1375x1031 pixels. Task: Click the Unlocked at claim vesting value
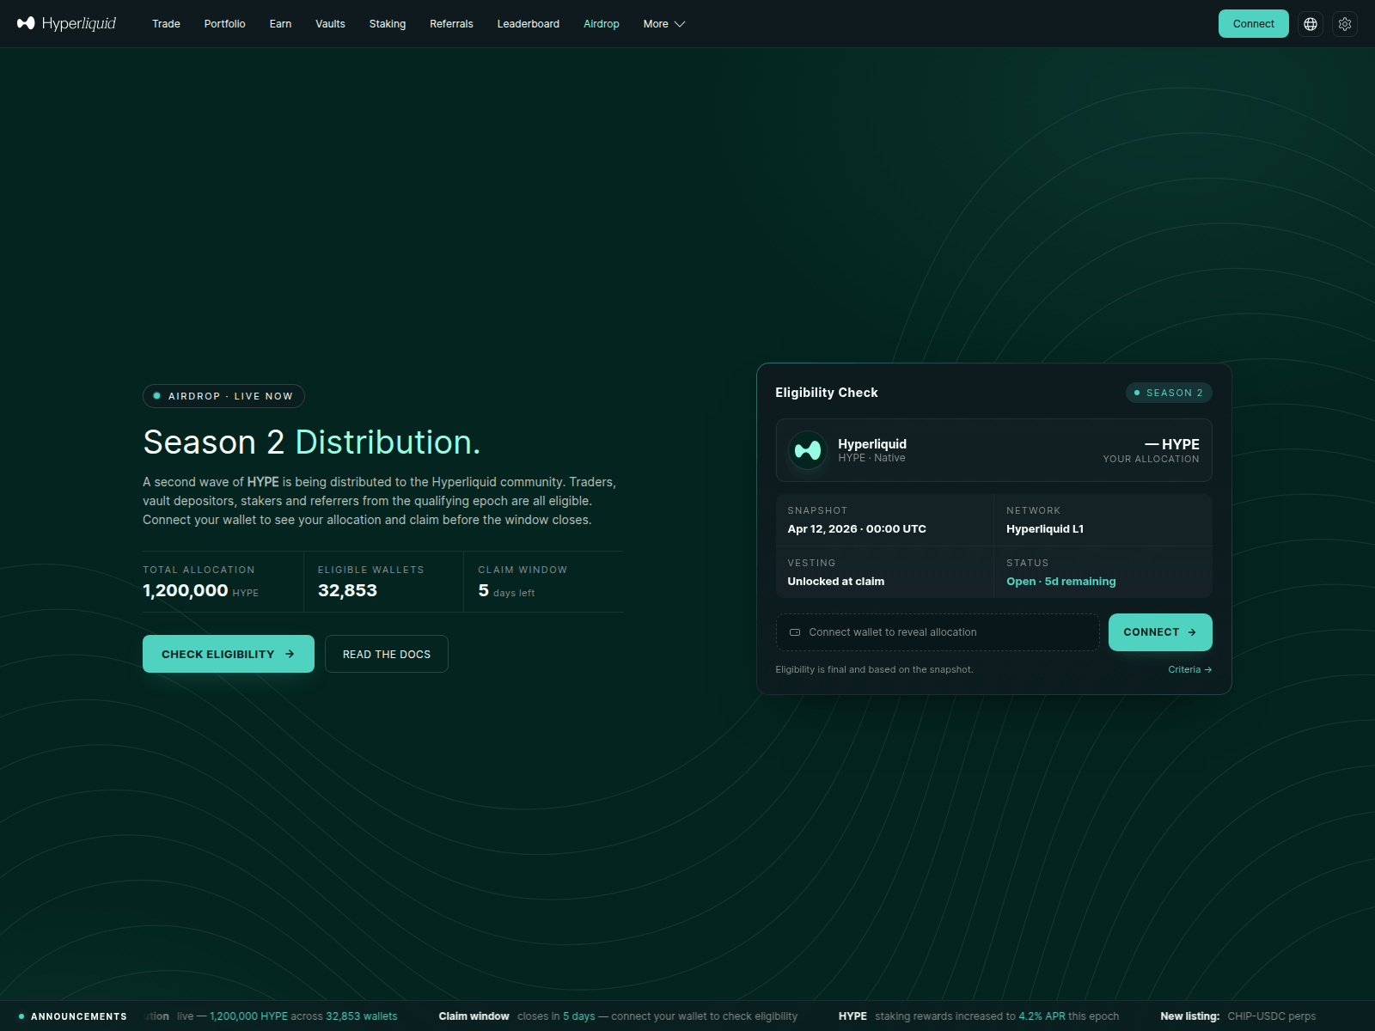click(x=836, y=582)
